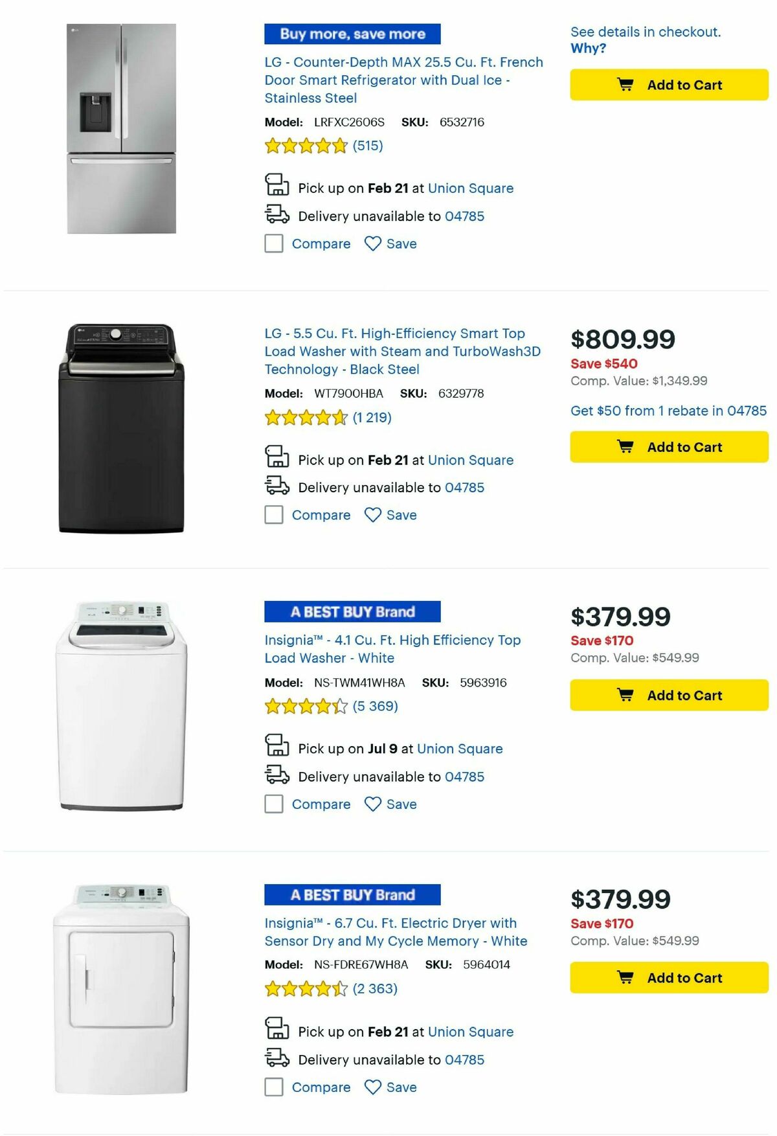
Task: Click the delivery truck icon for the LG washer
Action: [277, 486]
